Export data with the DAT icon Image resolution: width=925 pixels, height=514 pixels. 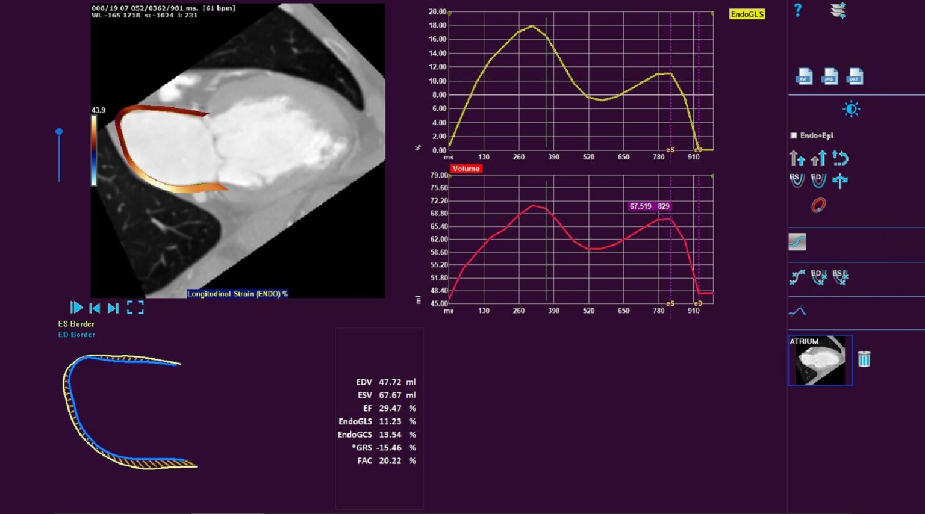click(x=855, y=76)
